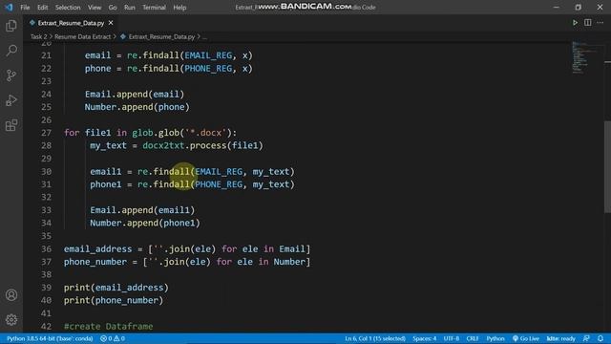
Task: Show errors and warnings in status bar
Action: (x=113, y=338)
